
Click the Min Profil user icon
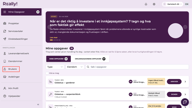[5, 88]
